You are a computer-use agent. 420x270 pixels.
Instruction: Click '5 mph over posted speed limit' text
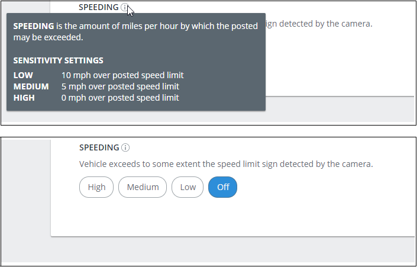click(x=120, y=86)
